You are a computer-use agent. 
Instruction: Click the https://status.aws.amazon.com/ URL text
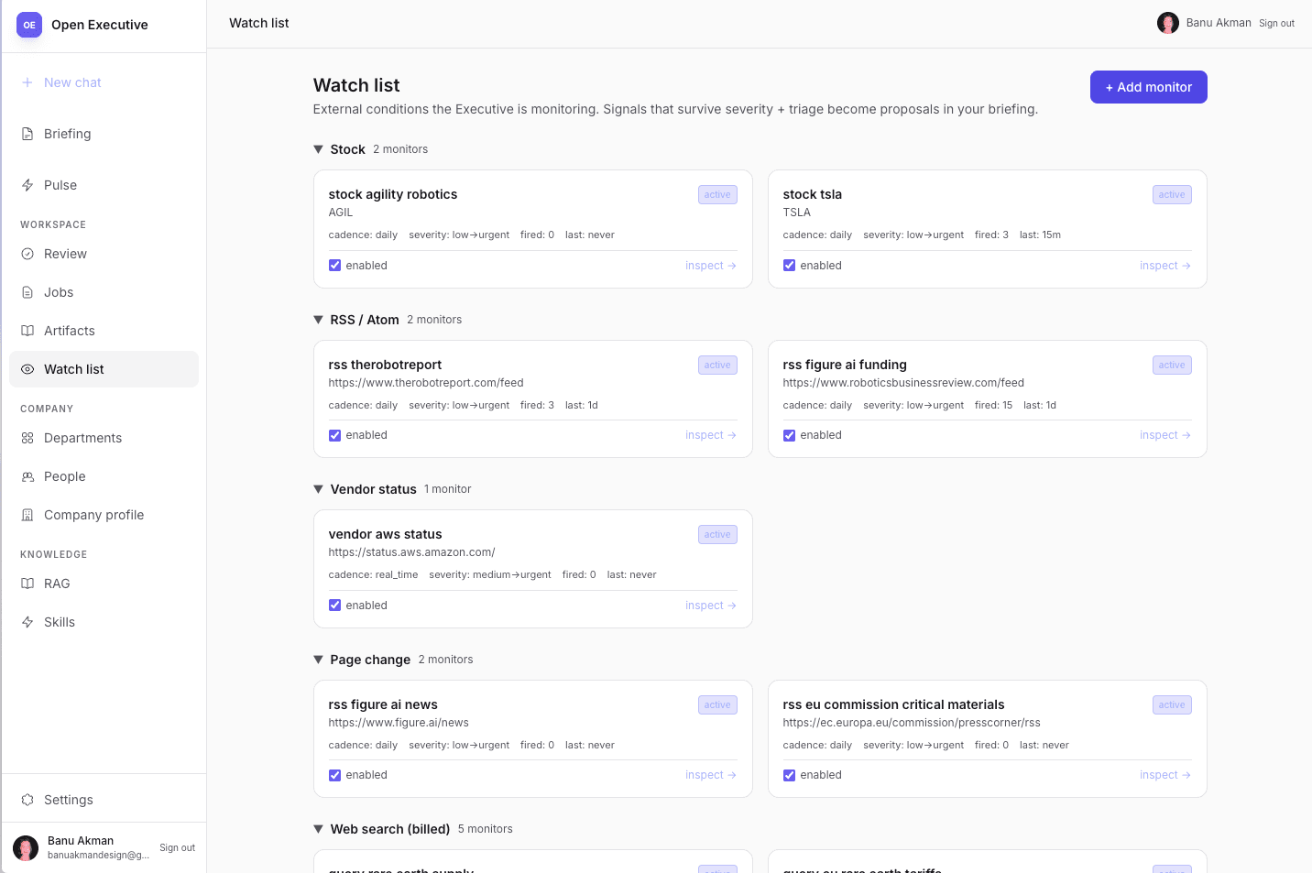coord(411,552)
